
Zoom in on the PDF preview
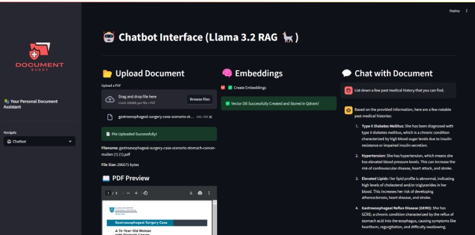tap(135, 192)
